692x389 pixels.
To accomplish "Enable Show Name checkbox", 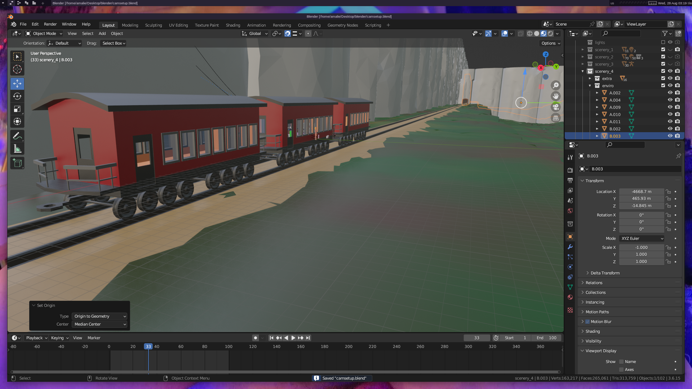I will point(621,362).
